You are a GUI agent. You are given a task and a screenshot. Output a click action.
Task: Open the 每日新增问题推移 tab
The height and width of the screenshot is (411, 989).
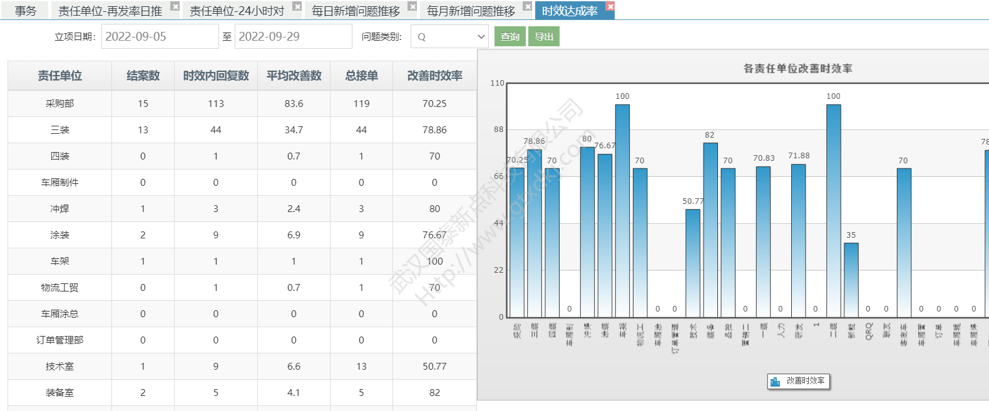point(356,11)
